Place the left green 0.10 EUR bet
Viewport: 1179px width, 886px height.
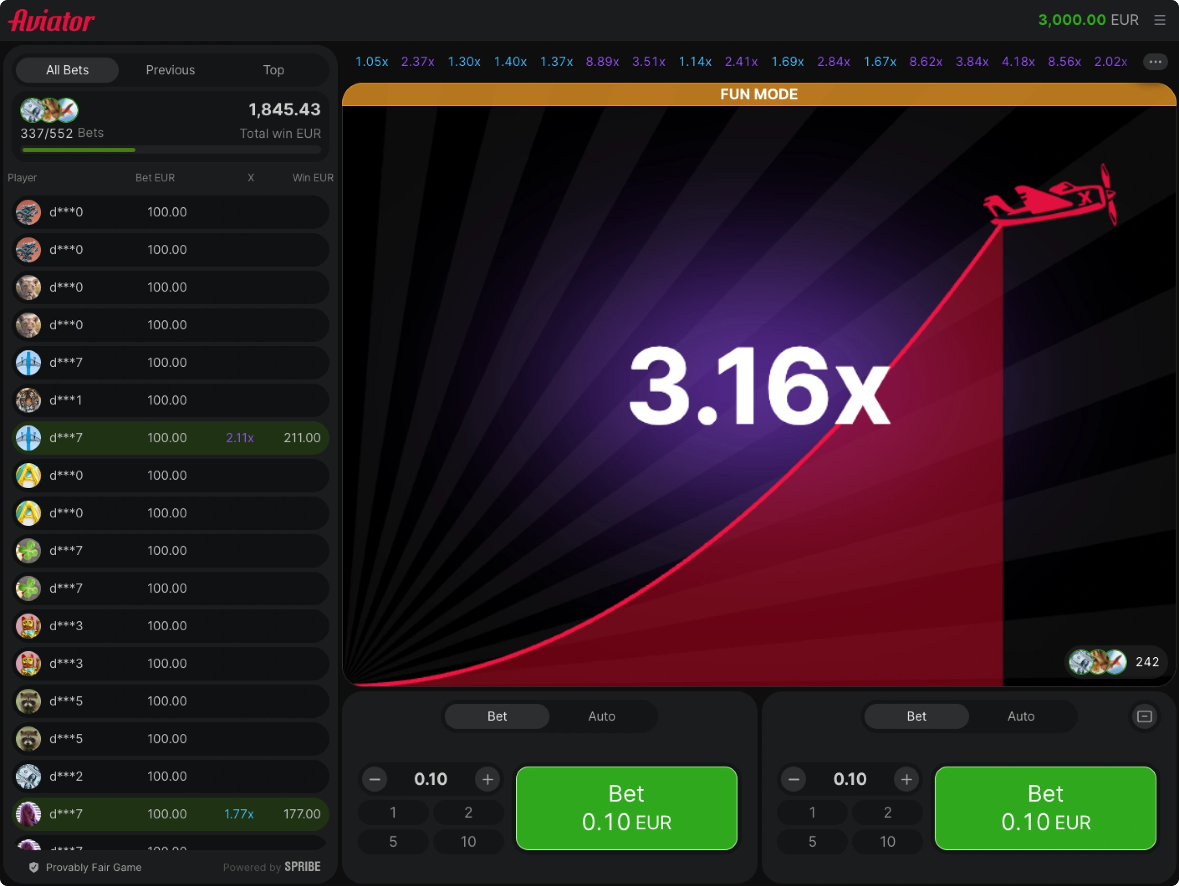(x=626, y=808)
